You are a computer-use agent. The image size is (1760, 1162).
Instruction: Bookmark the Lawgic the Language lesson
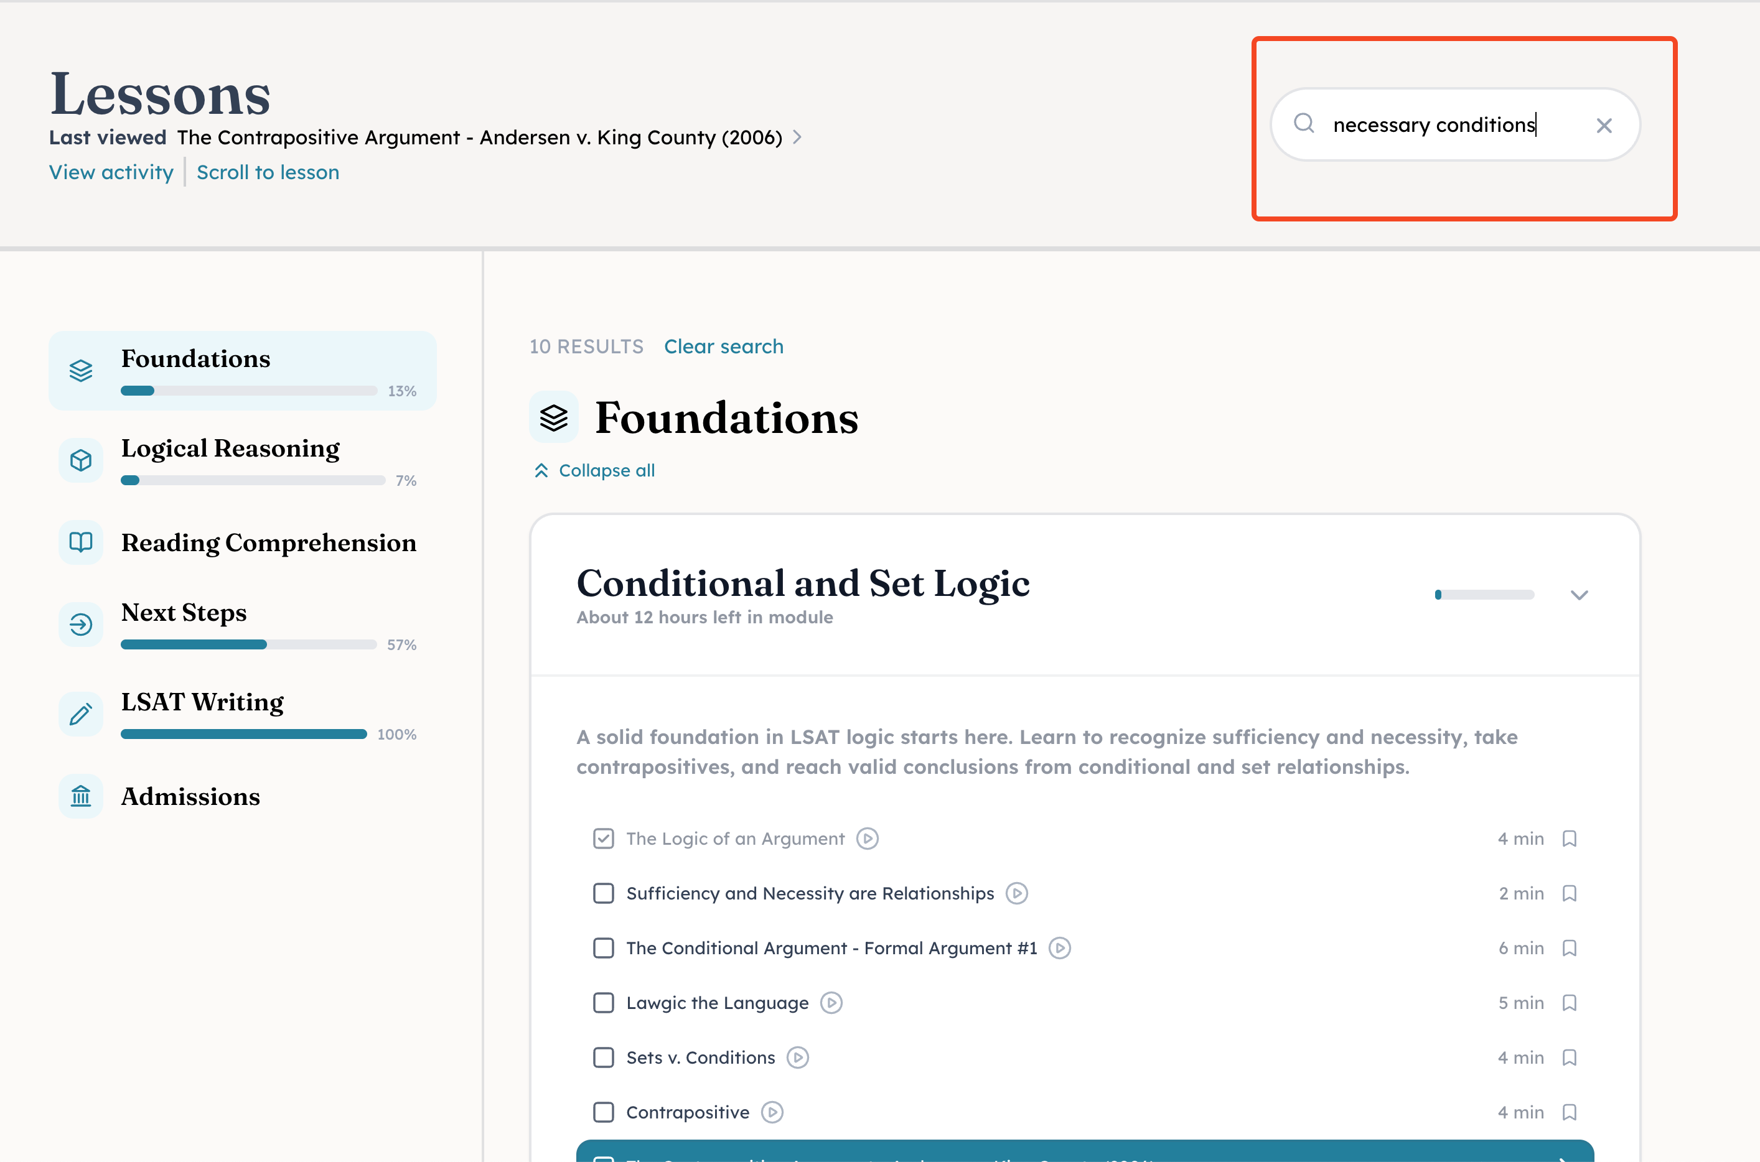(x=1570, y=1003)
